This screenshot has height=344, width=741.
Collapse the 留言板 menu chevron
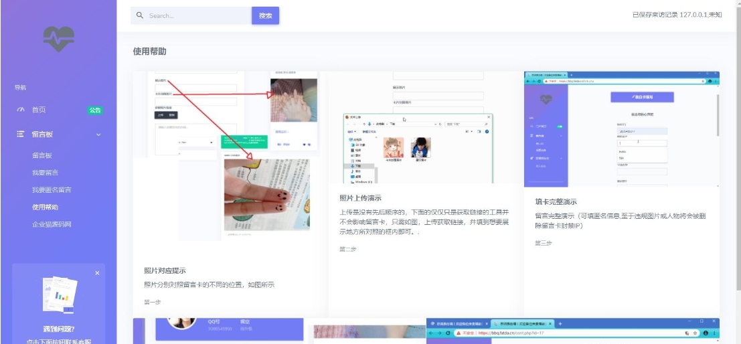pyautogui.click(x=99, y=135)
